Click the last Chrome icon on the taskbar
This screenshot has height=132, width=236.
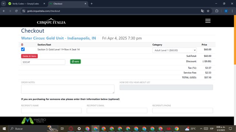(177, 129)
